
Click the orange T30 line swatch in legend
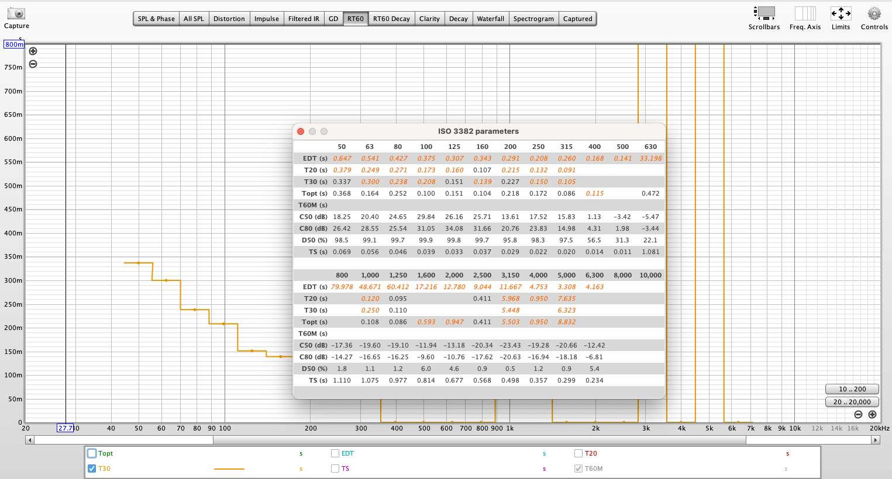tap(229, 468)
